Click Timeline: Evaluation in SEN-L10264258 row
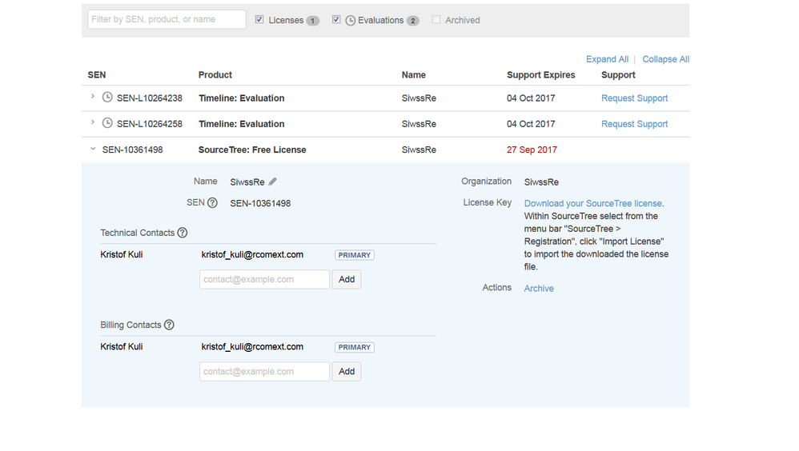Image resolution: width=799 pixels, height=451 pixels. coord(242,124)
